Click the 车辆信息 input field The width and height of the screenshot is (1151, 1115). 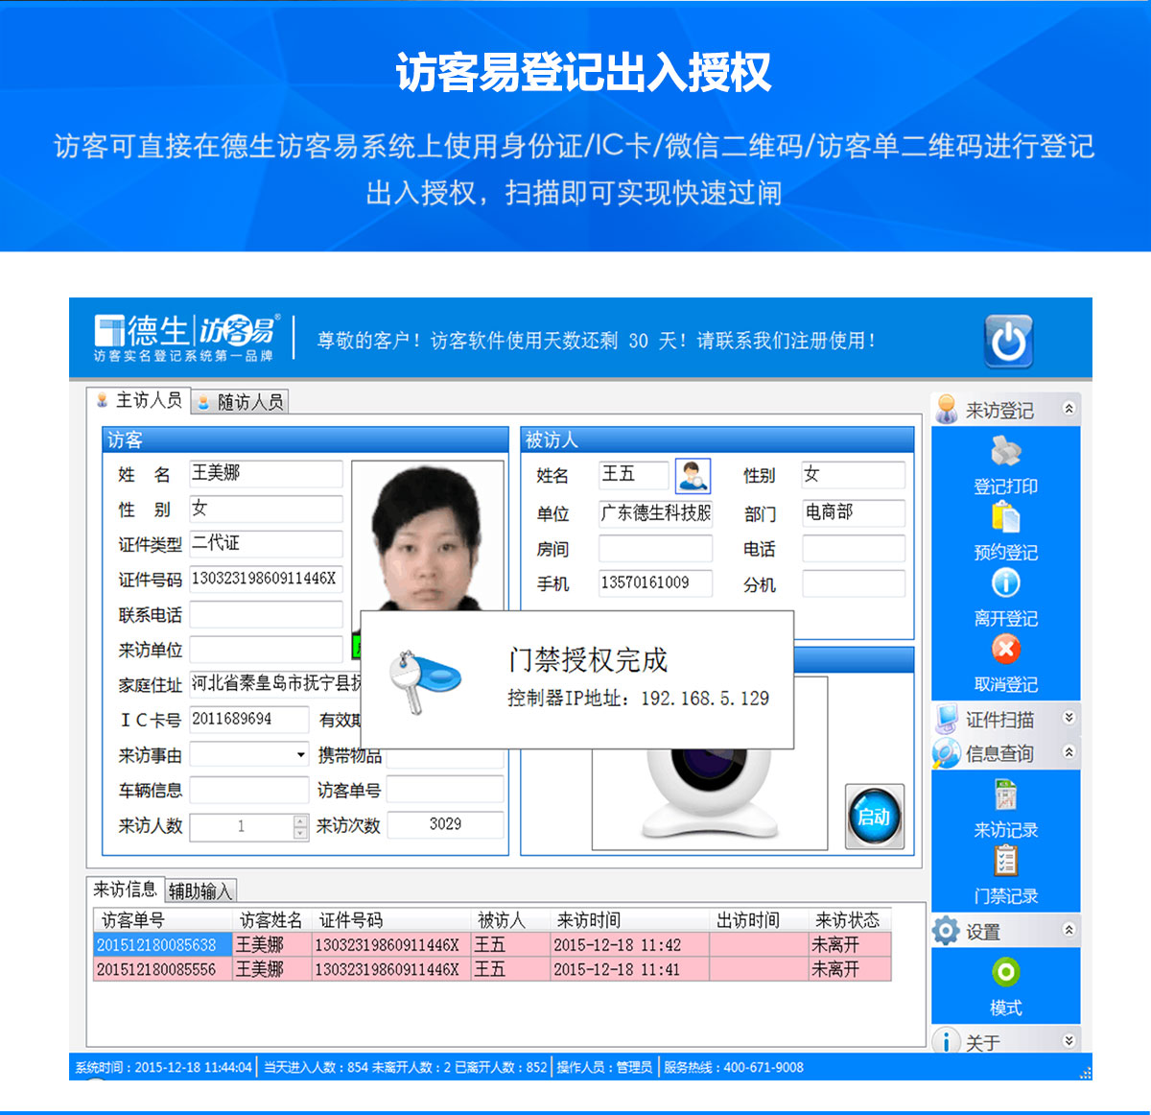(x=248, y=791)
